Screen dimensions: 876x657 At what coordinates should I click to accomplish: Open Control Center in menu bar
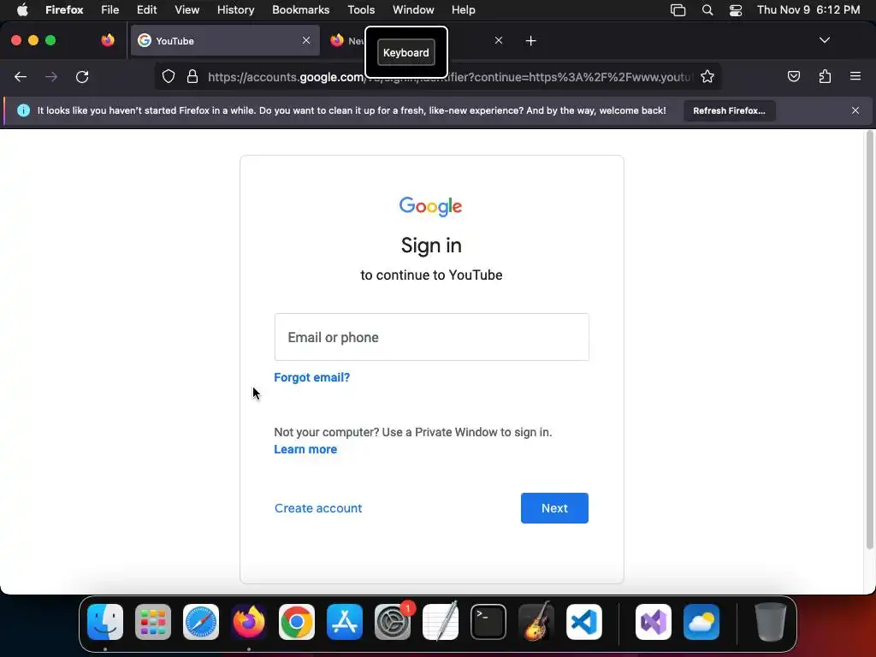click(x=736, y=10)
